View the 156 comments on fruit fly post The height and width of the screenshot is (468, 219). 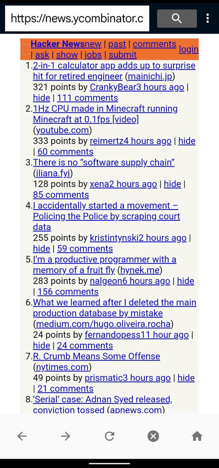coord(68,292)
